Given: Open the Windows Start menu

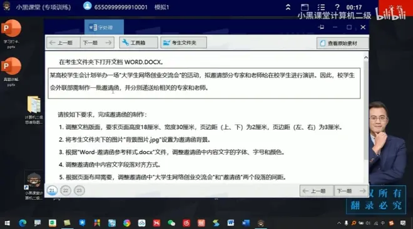Looking at the screenshot, I should (7, 223).
